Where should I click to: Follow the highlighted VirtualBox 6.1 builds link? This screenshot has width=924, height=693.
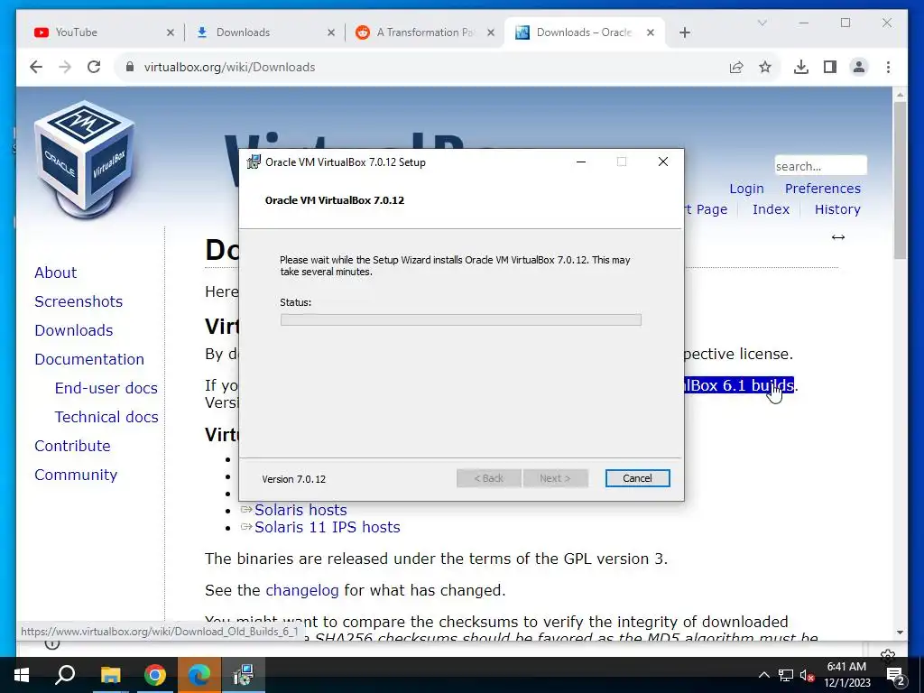(x=740, y=385)
